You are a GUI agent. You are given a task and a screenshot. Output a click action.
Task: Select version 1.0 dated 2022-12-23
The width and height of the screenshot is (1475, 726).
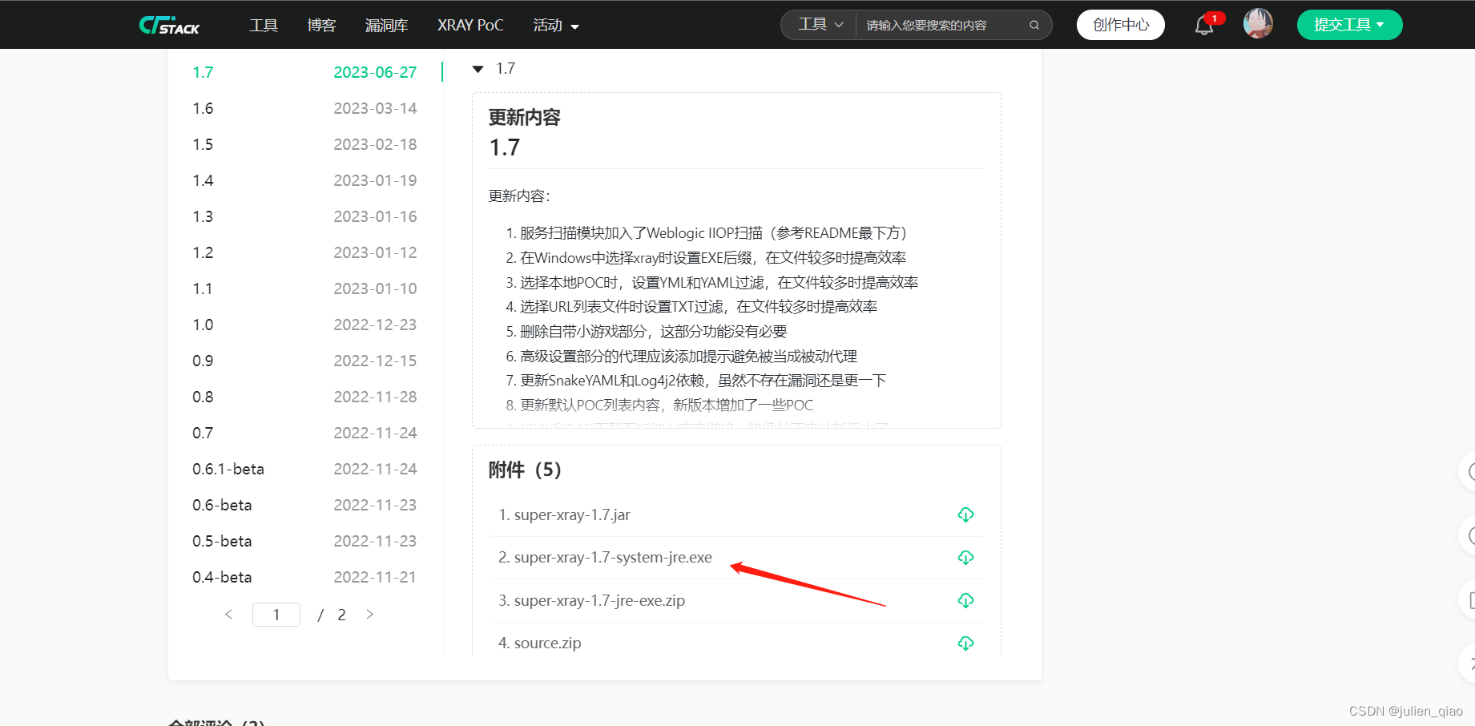pyautogui.click(x=304, y=325)
